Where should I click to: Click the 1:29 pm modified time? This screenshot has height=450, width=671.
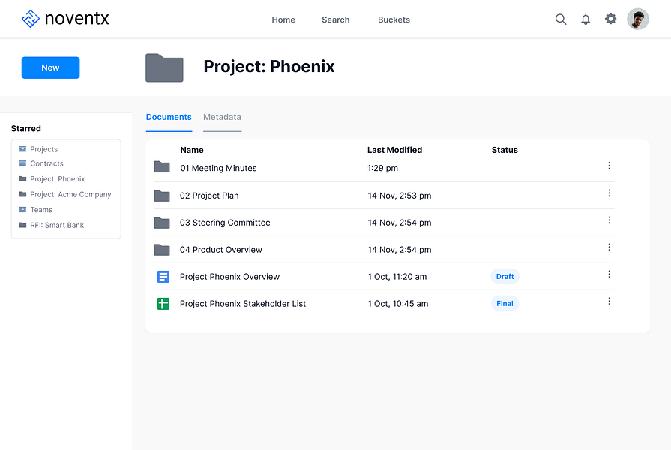click(x=382, y=168)
